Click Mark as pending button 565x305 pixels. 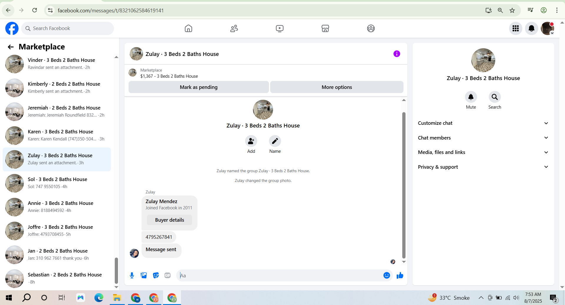(x=199, y=87)
